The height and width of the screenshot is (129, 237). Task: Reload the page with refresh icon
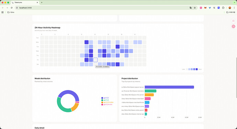12,8
